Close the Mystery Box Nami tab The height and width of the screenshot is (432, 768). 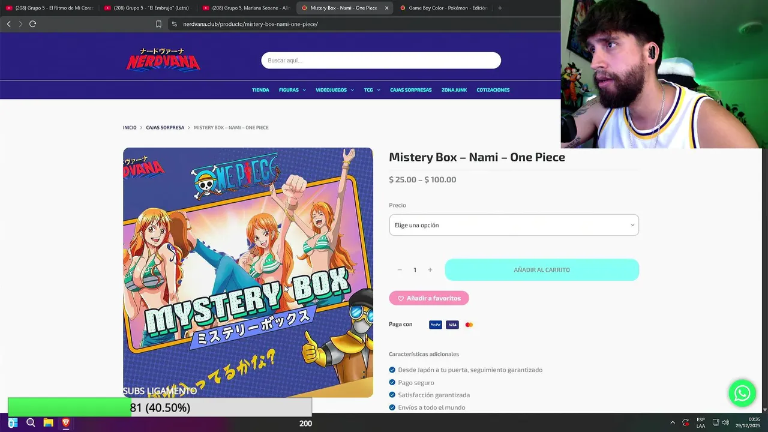coord(386,8)
